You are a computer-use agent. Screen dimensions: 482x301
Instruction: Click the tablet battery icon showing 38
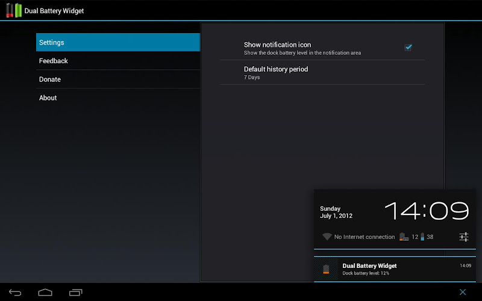pyautogui.click(x=422, y=237)
